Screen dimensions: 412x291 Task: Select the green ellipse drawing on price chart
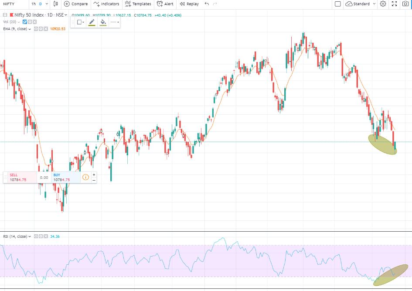point(382,144)
